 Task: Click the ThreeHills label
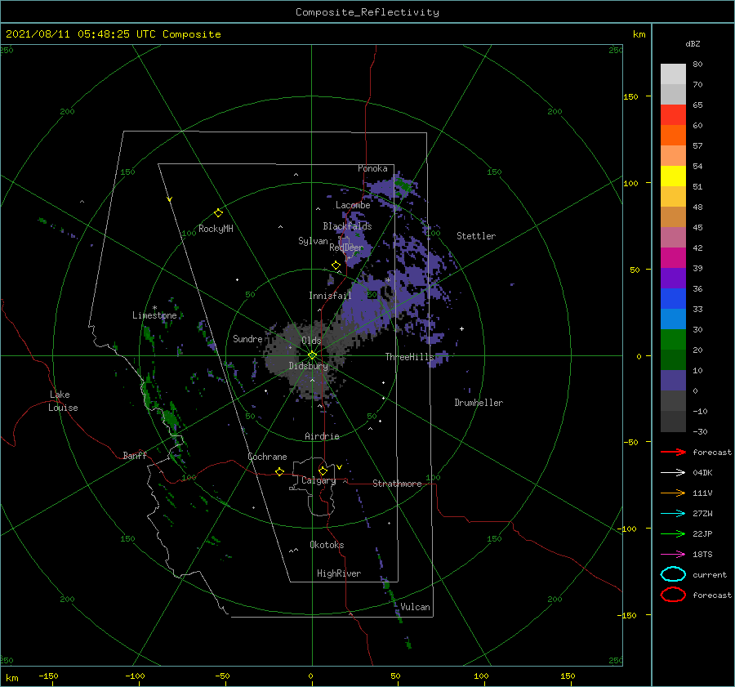410,357
